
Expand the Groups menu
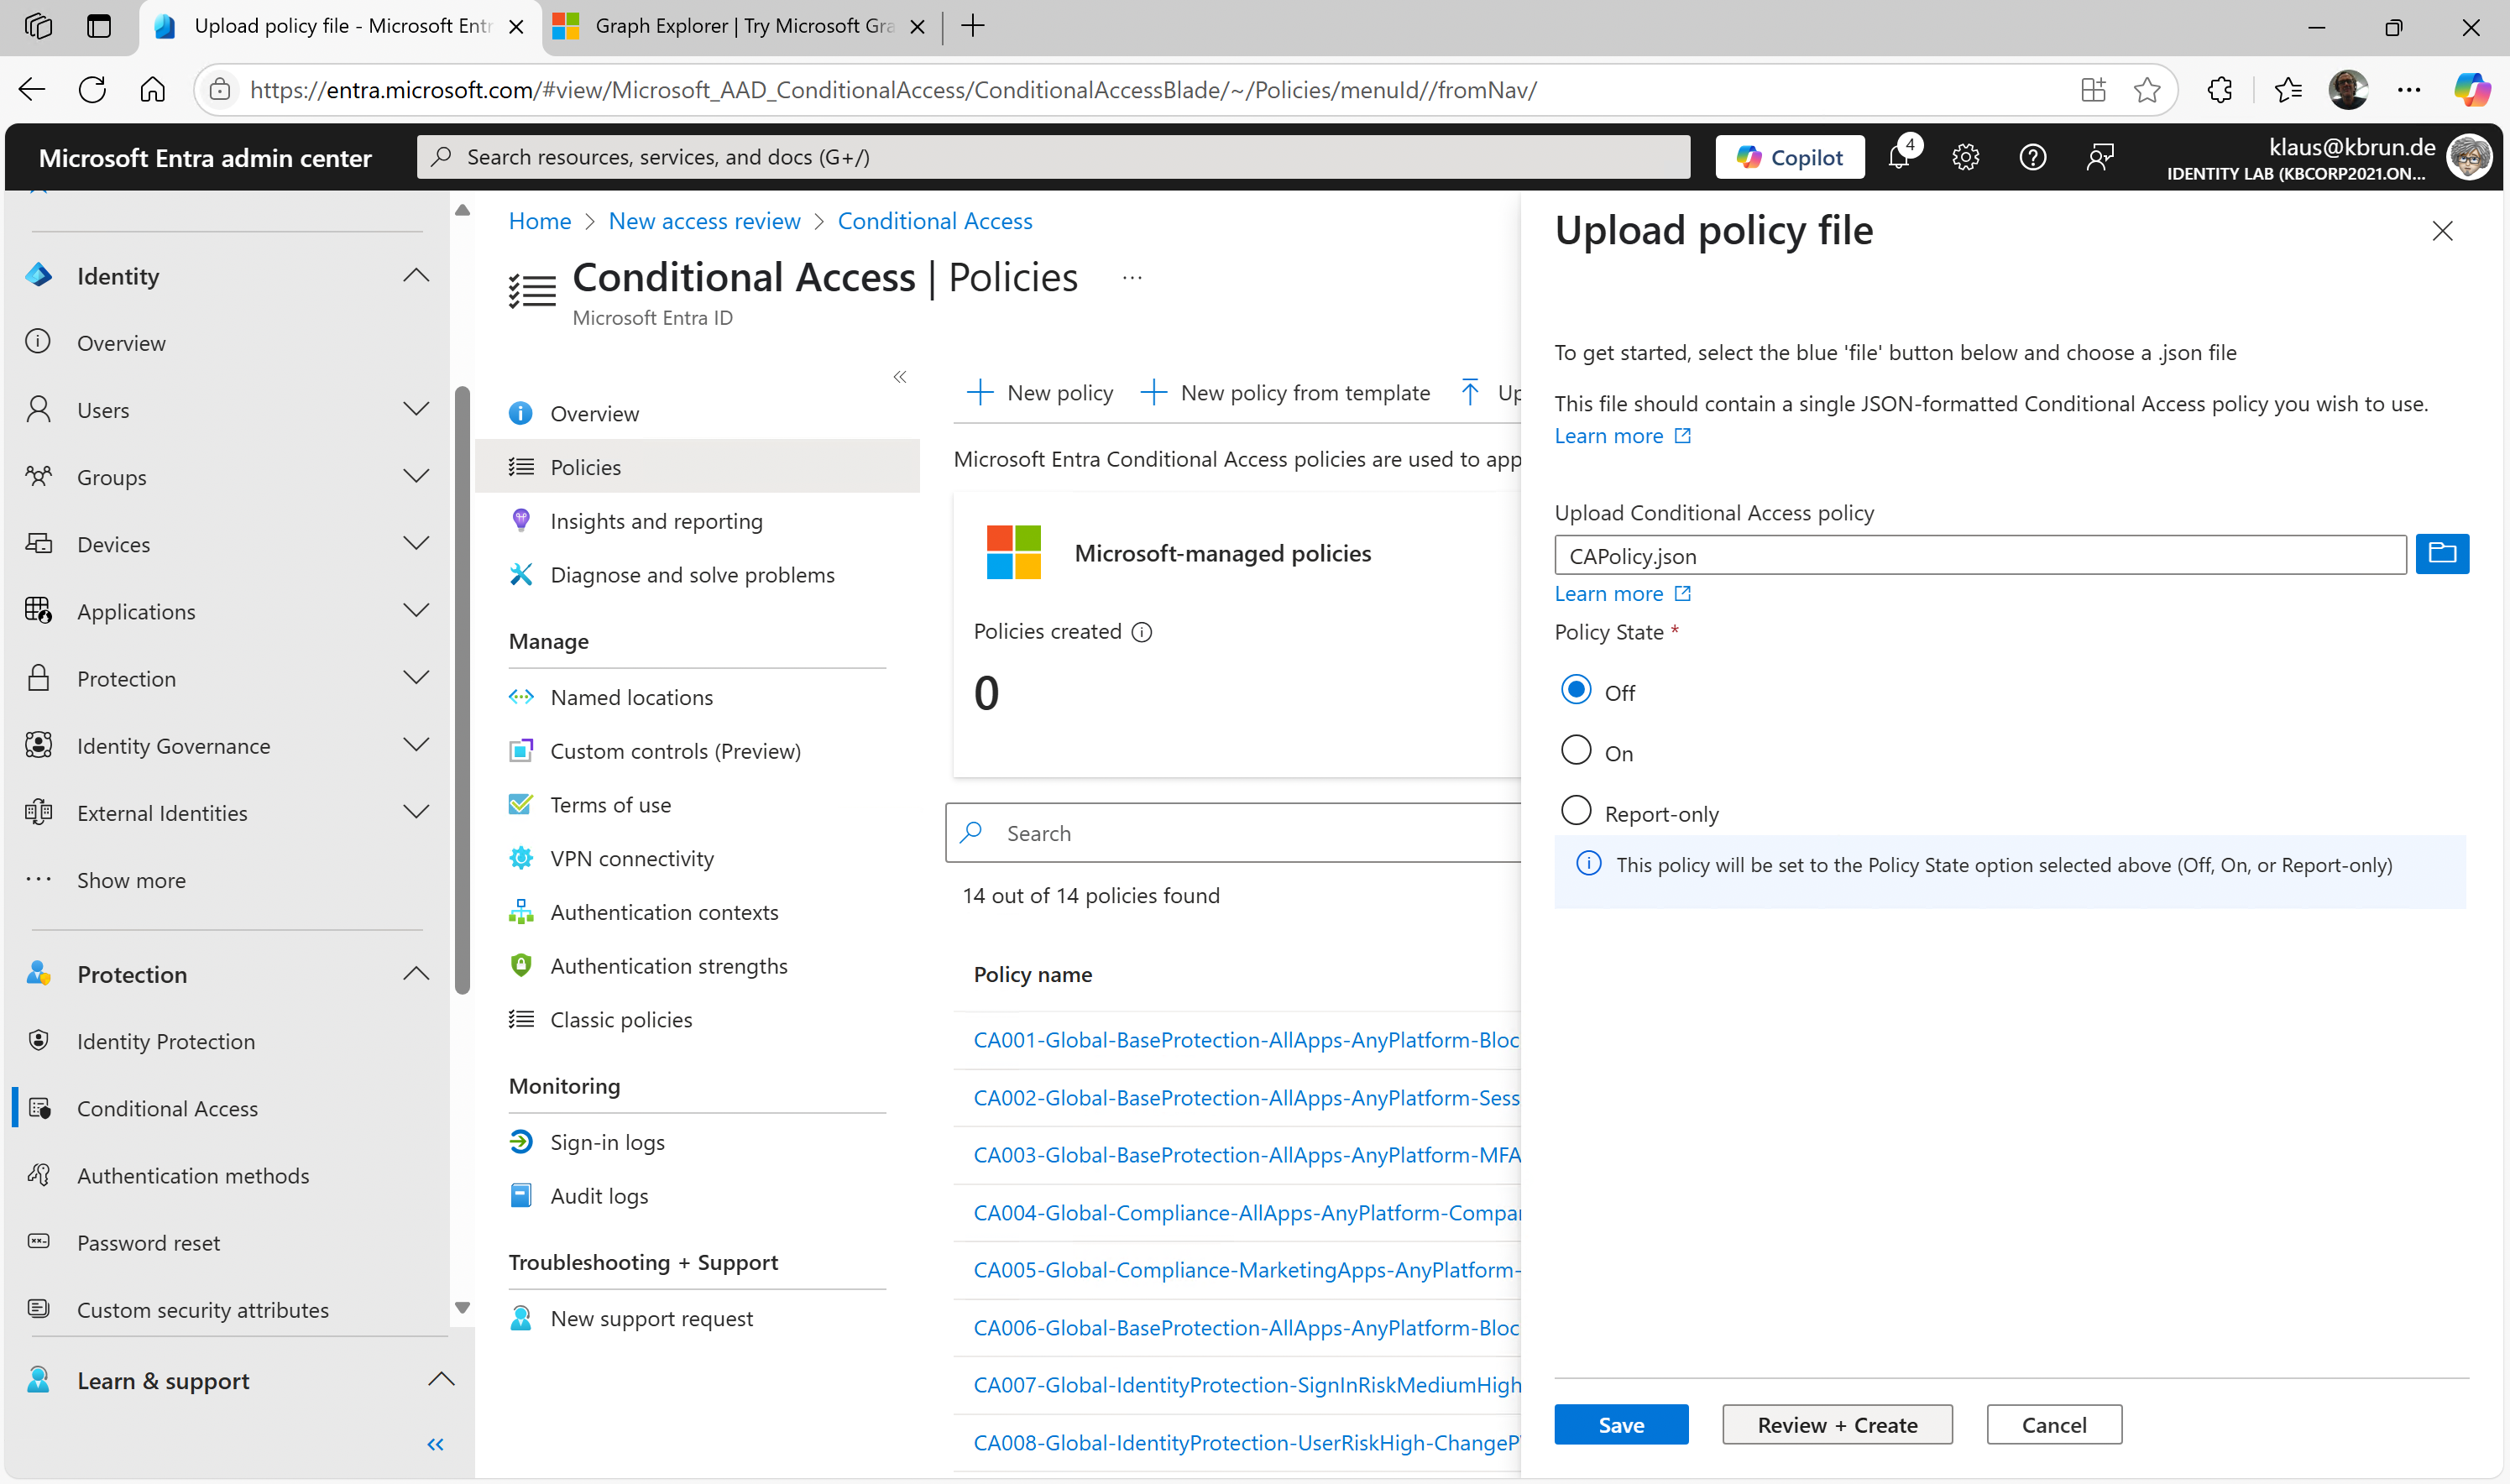coord(416,476)
